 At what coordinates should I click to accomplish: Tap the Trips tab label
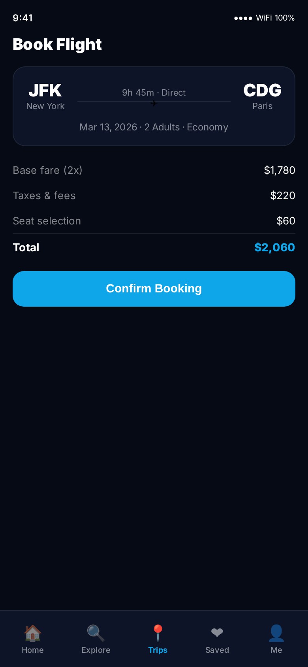[x=158, y=650]
